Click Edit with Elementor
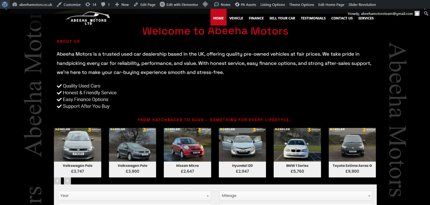 [179, 4]
